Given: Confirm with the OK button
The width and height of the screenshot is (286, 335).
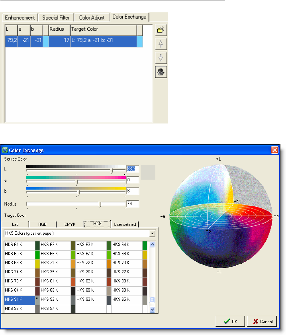Looking at the screenshot, I should [230, 321].
